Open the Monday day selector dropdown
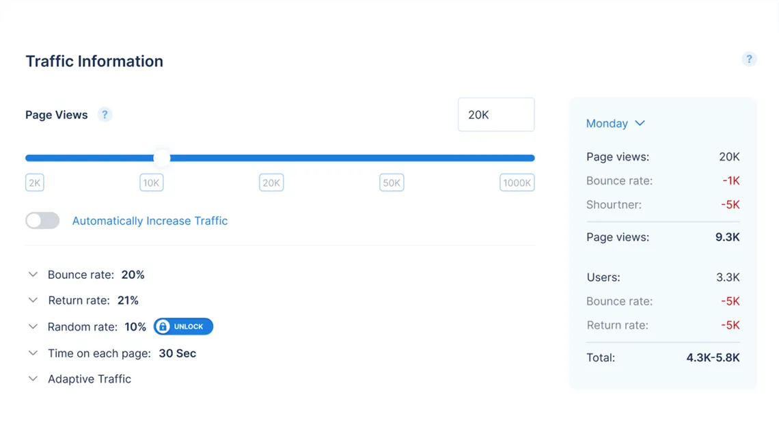The height and width of the screenshot is (438, 779). (607, 123)
